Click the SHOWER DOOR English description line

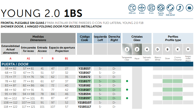tap(51, 26)
